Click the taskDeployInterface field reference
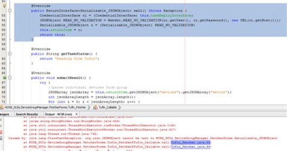This screenshot has width=287, height=151. click(x=171, y=16)
